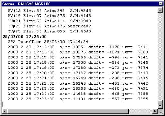Click the drift value -208
165x116 pixels.
[x=114, y=73]
